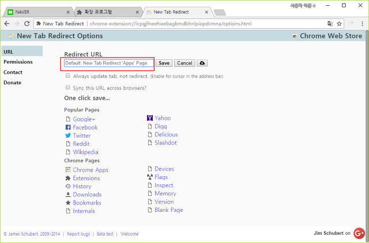The image size is (369, 243).
Task: Click the Bookmarks star icon in the list
Action: pyautogui.click(x=68, y=203)
